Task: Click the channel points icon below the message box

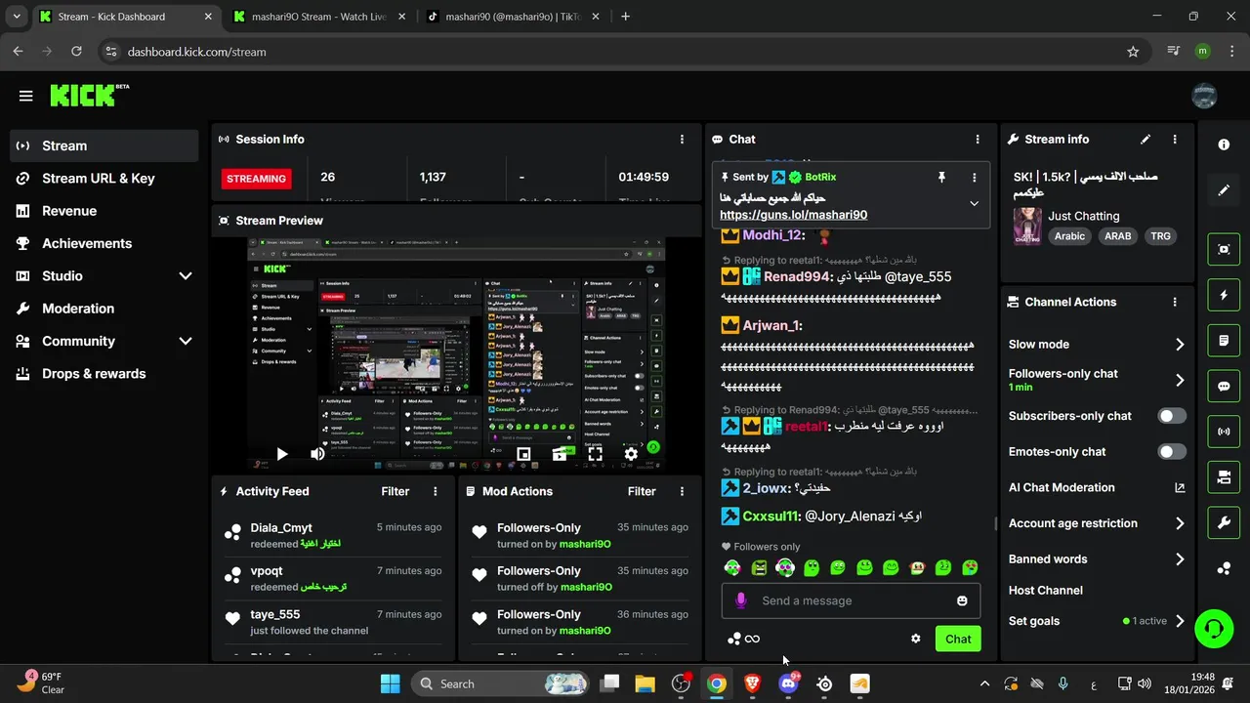Action: point(734,639)
